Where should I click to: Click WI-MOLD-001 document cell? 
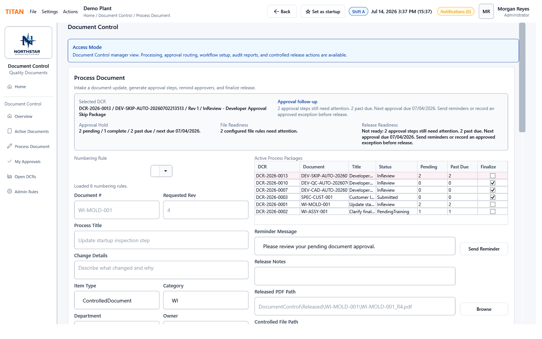pos(324,205)
